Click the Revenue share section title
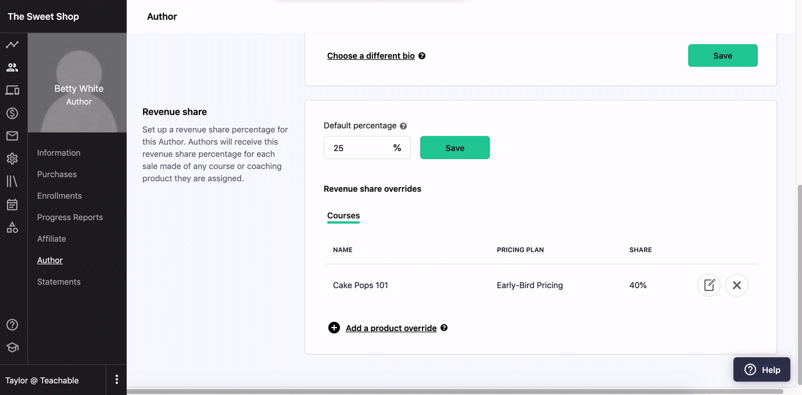802x395 pixels. coord(174,112)
